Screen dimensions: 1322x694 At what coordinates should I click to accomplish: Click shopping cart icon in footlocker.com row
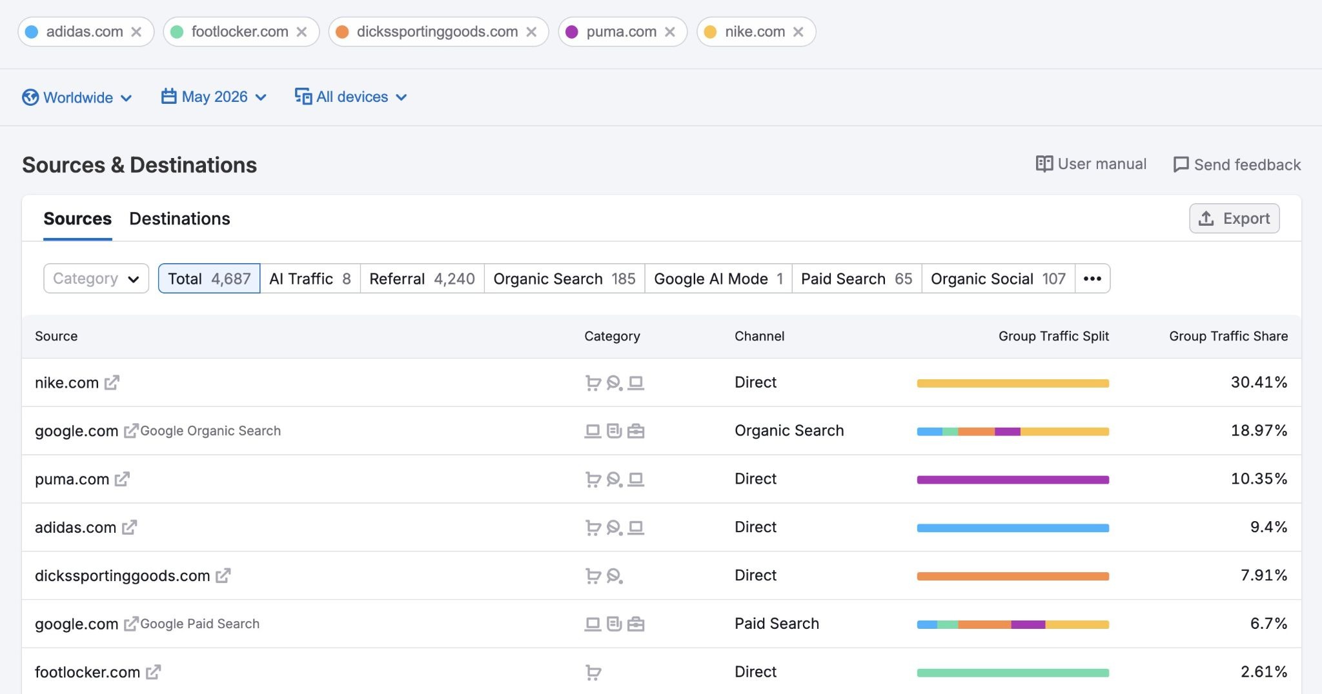[593, 673]
